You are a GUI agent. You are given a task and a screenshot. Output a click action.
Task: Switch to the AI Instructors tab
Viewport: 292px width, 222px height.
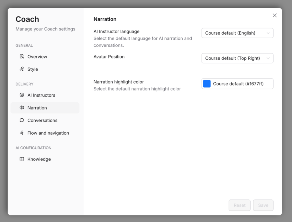(x=41, y=95)
